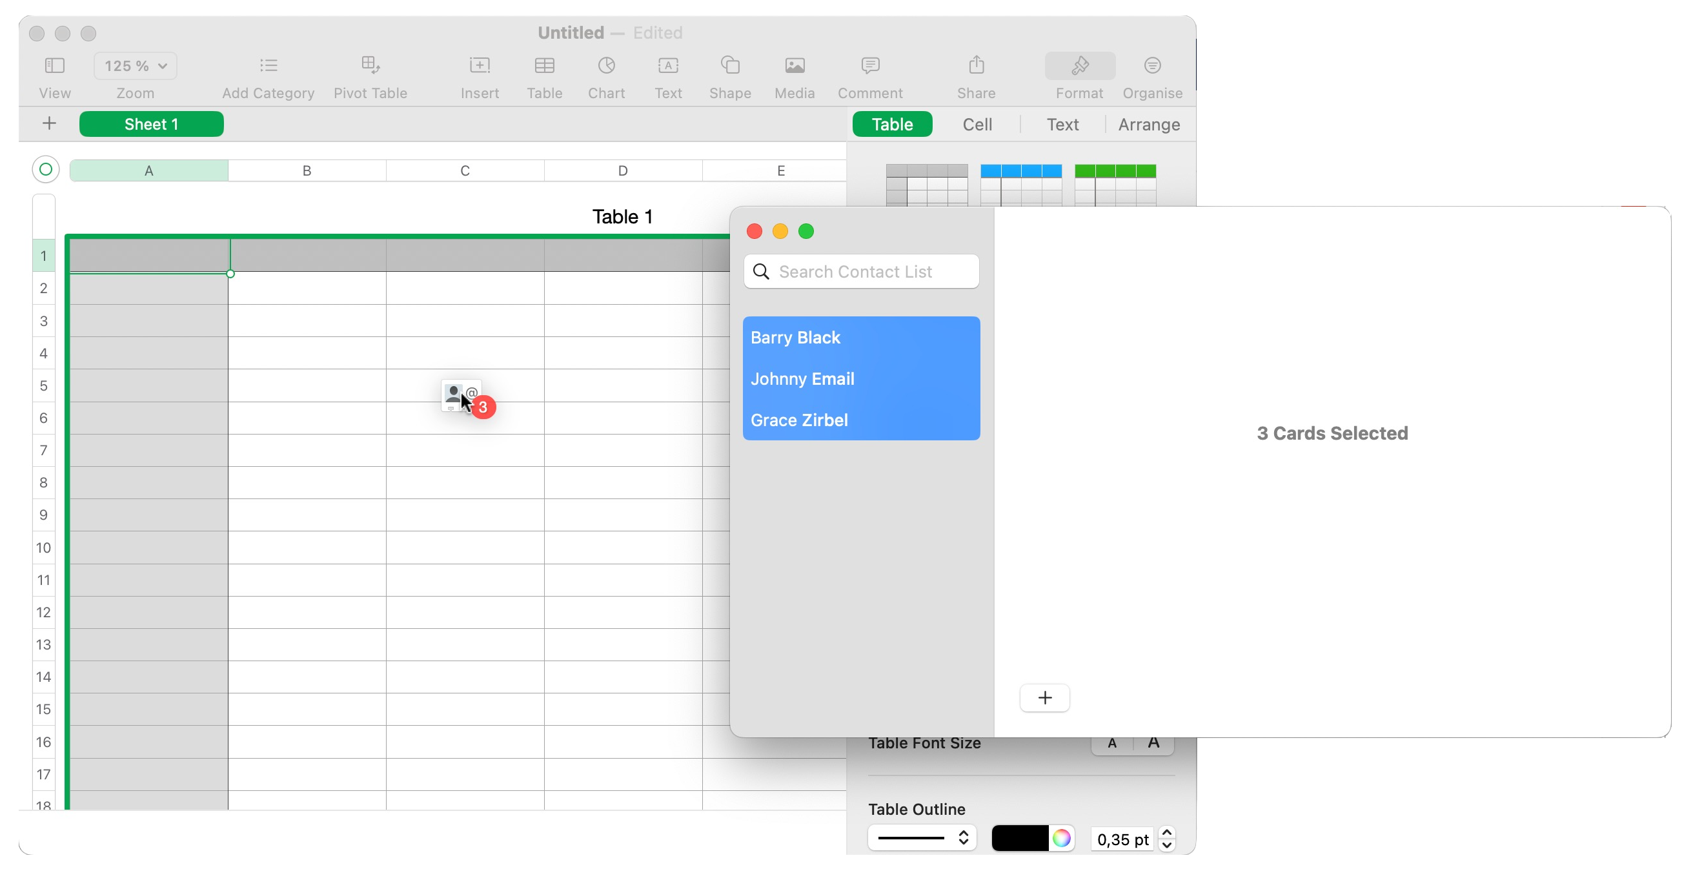Switch to the Cell tab in sidebar
Image resolution: width=1693 pixels, height=871 pixels.
[975, 123]
